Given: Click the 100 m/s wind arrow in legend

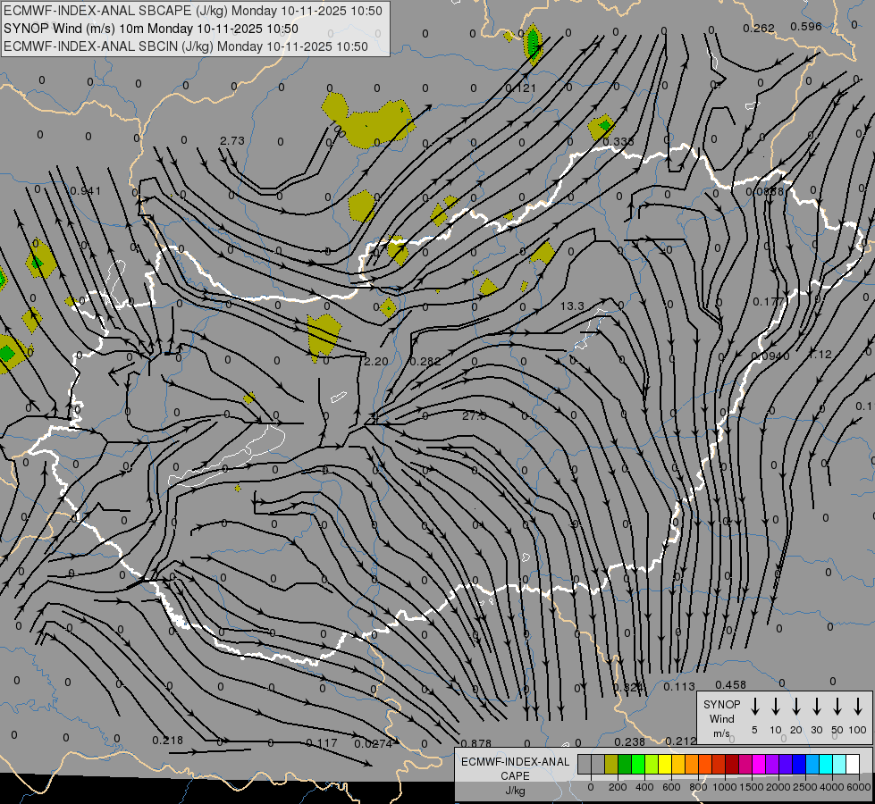Looking at the screenshot, I should [x=858, y=707].
